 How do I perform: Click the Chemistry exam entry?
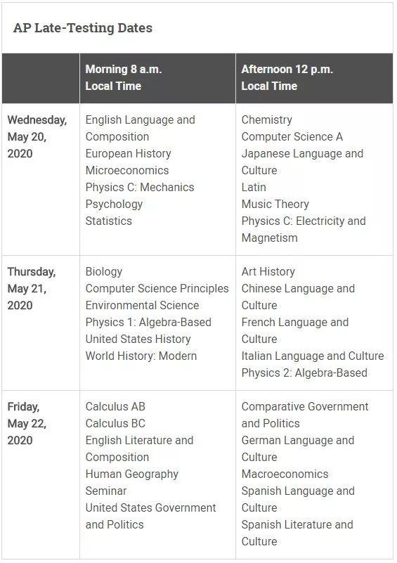(267, 120)
